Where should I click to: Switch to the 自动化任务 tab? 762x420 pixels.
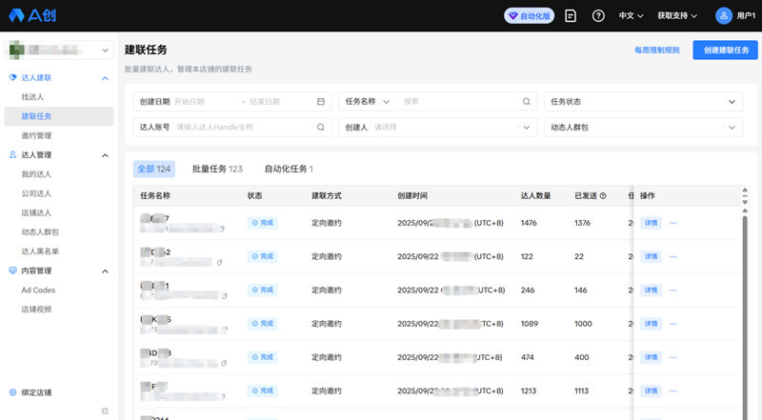(288, 169)
